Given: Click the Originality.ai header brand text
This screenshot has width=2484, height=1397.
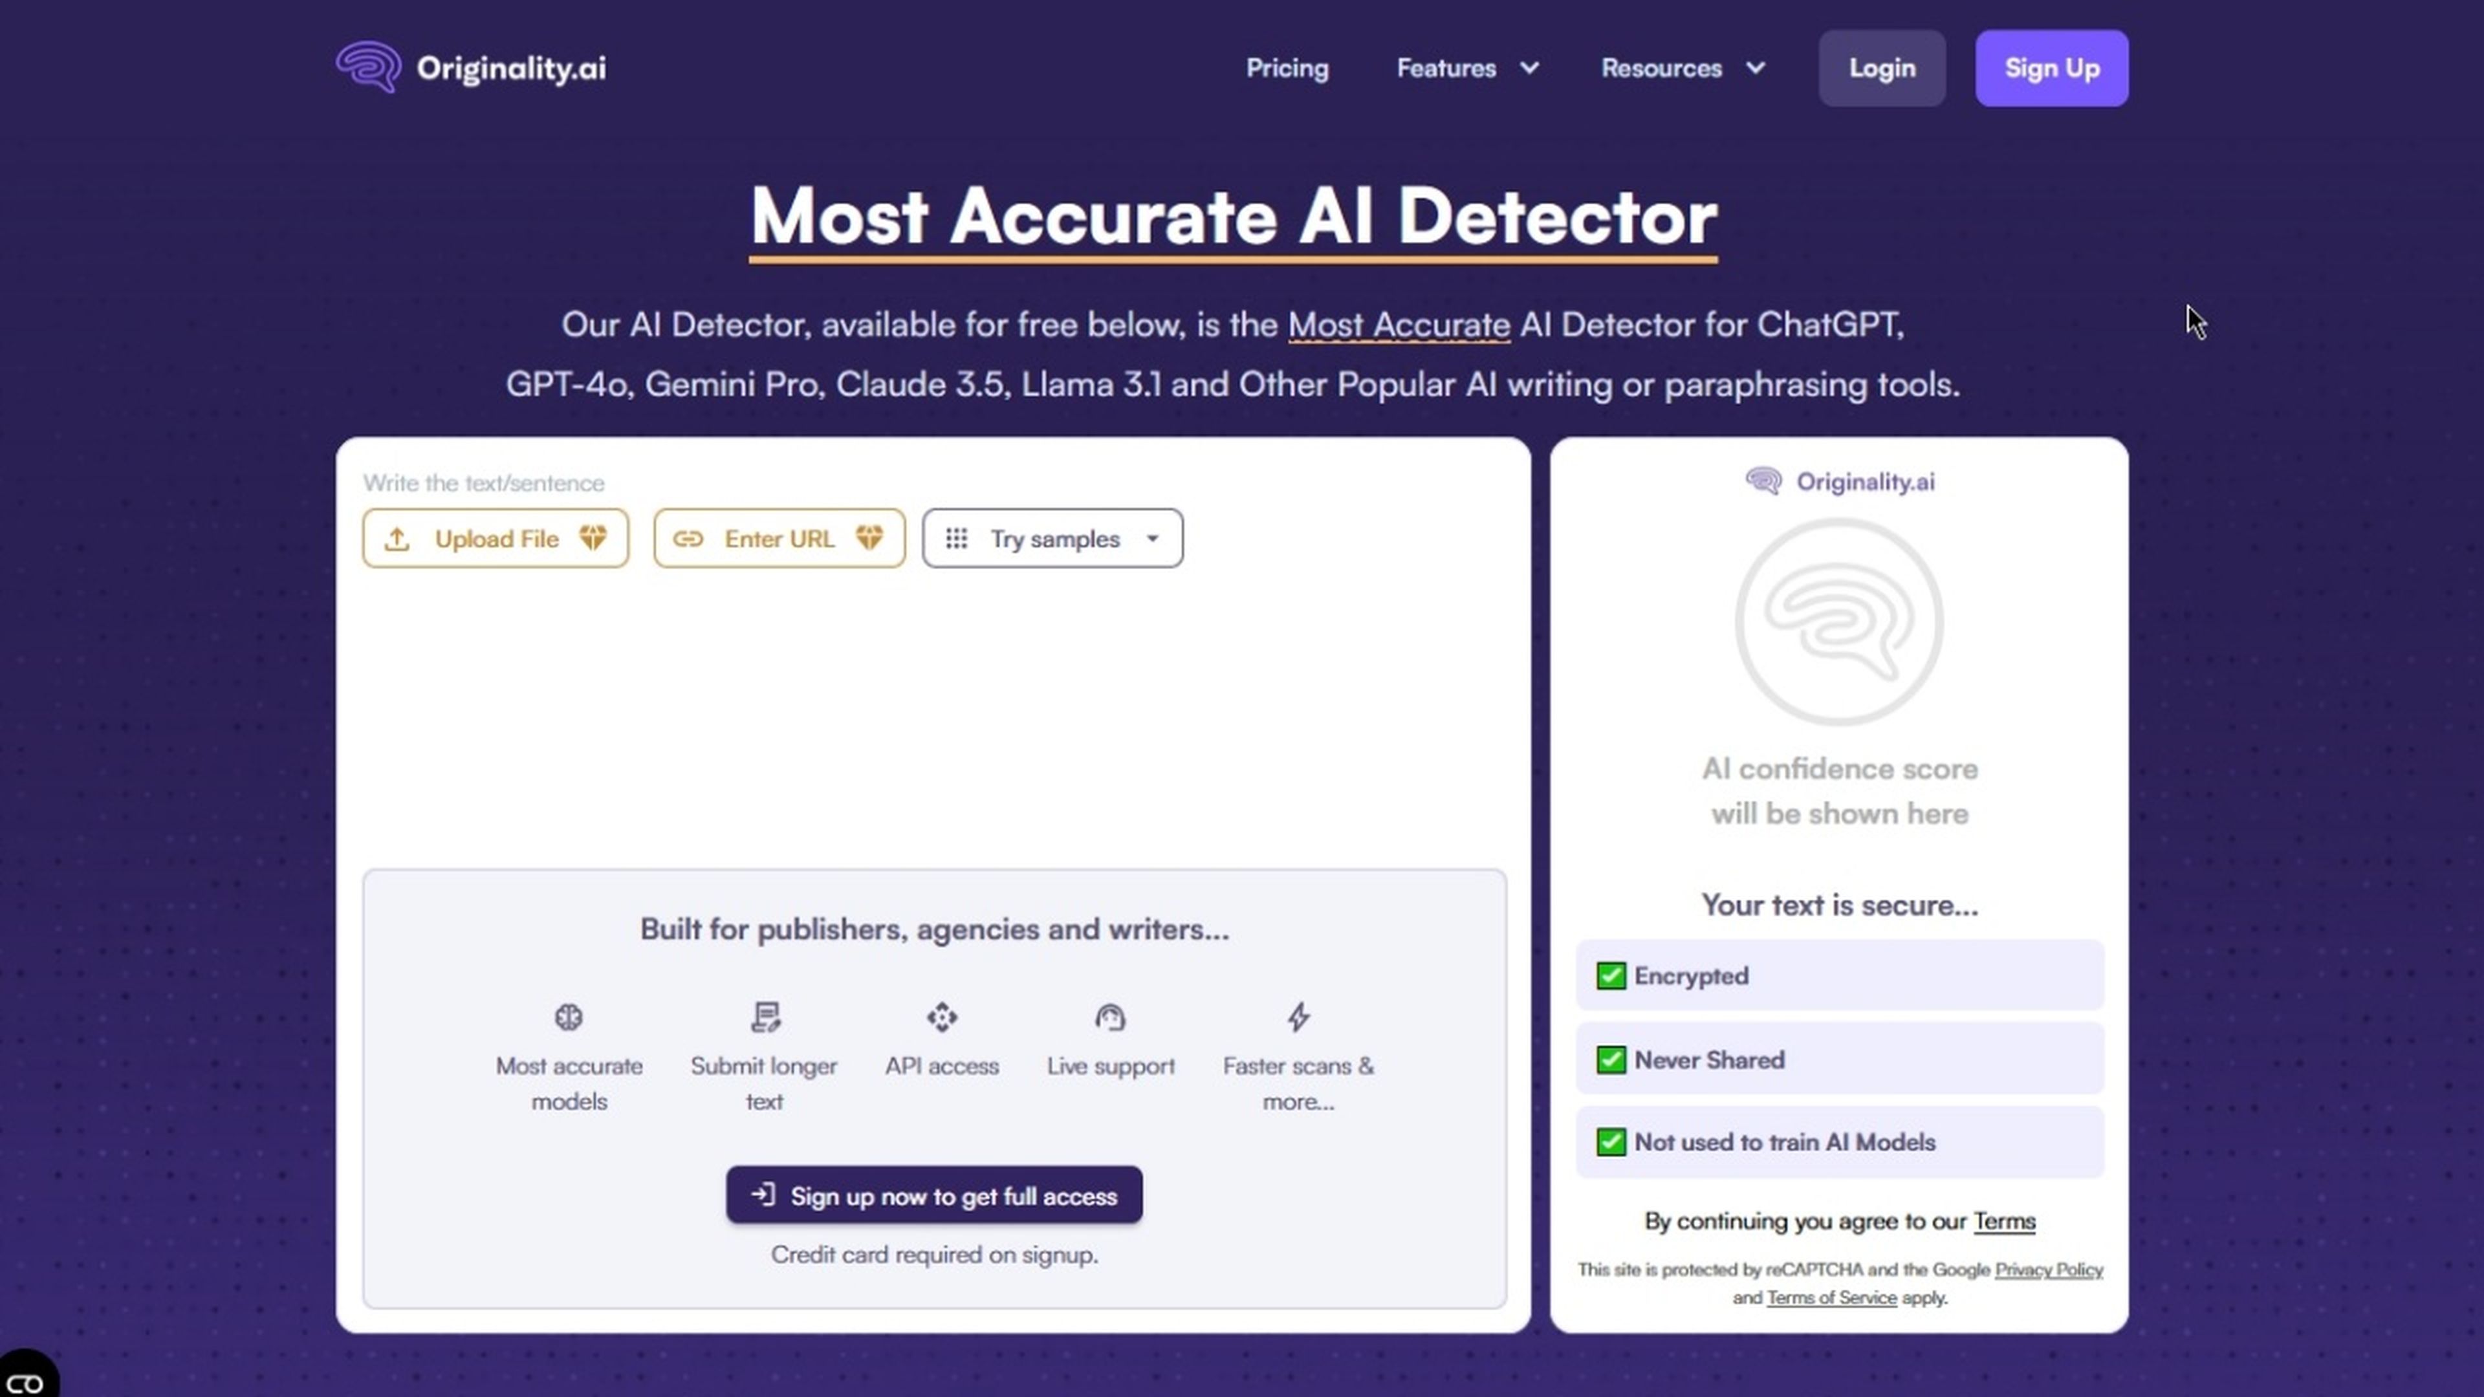Looking at the screenshot, I should pos(511,69).
